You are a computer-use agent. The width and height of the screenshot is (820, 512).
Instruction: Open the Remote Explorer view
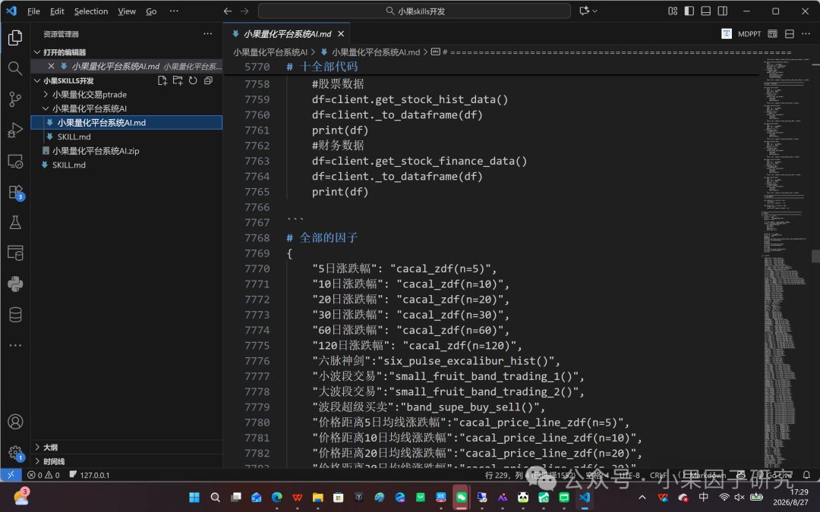(15, 161)
